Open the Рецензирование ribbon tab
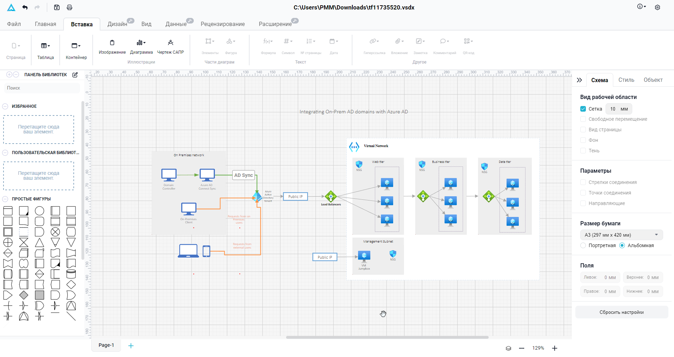 tap(223, 24)
